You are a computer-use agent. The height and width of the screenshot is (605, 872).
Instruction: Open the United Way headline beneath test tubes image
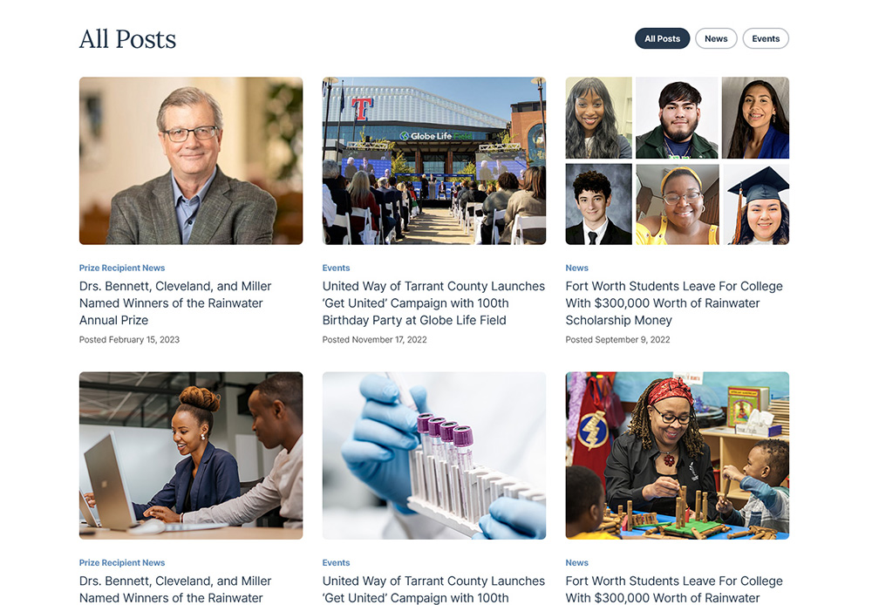pyautogui.click(x=433, y=588)
